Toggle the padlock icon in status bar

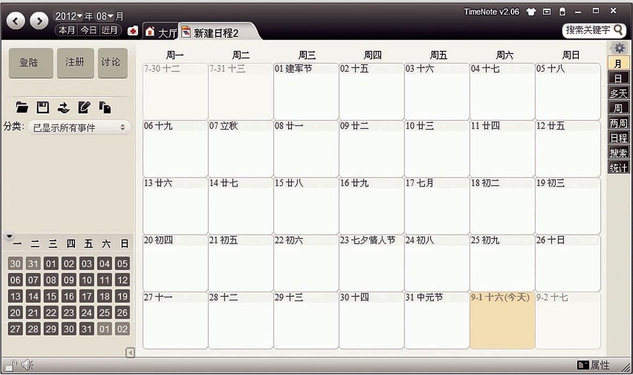pyautogui.click(x=11, y=365)
